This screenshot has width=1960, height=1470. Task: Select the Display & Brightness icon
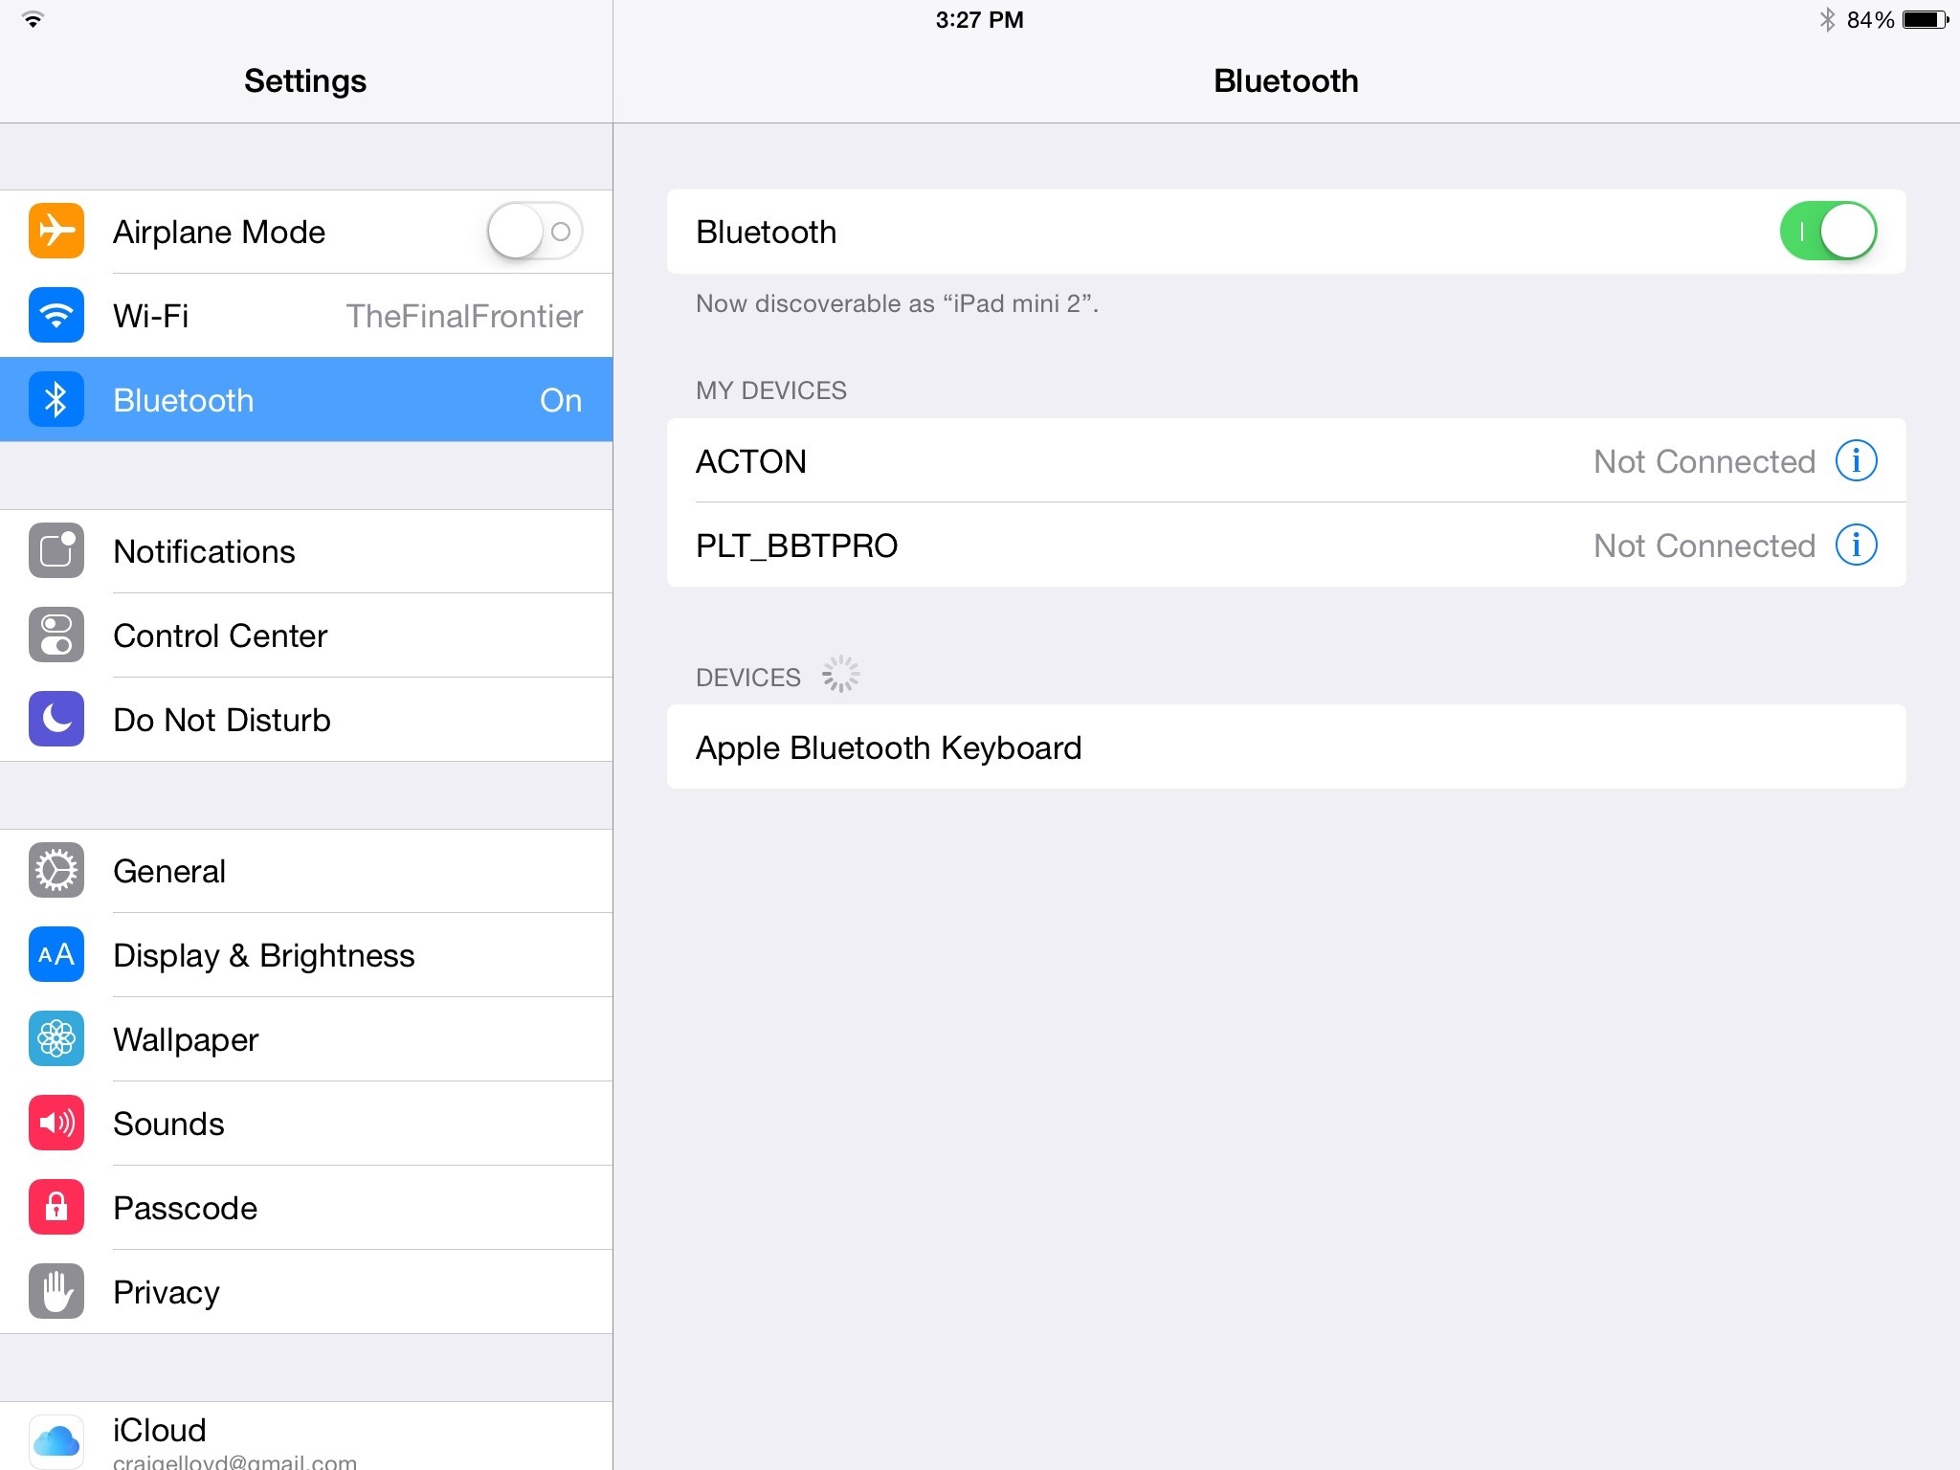click(x=56, y=952)
